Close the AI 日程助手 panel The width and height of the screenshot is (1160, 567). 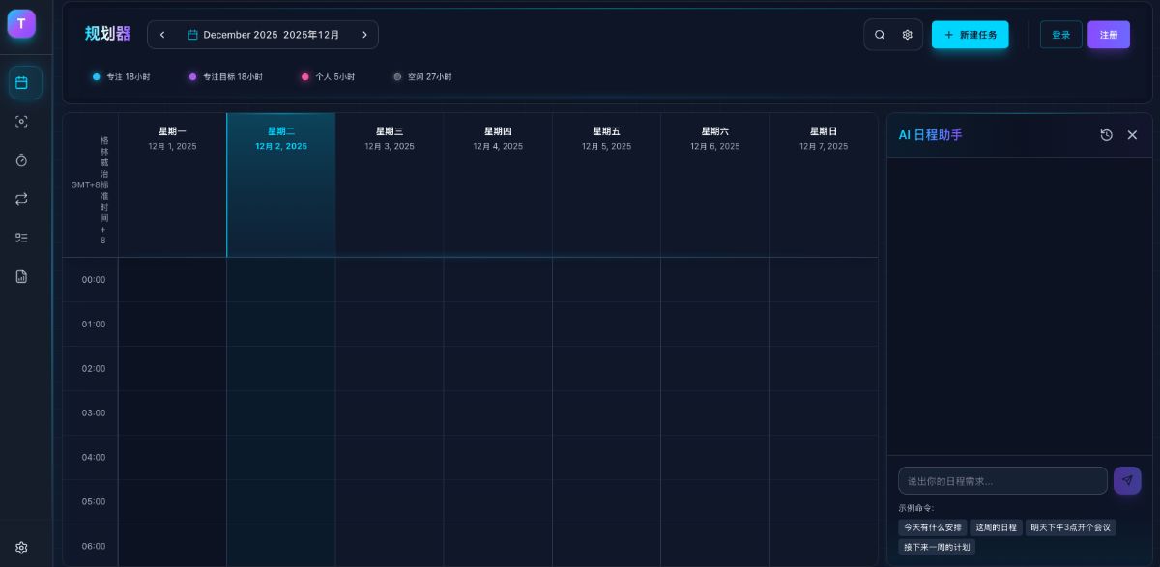coord(1132,135)
